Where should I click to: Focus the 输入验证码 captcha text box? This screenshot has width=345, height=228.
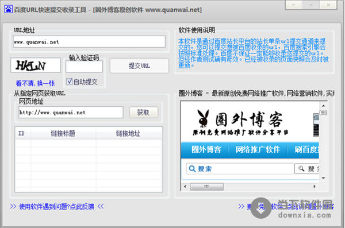[x=84, y=67]
